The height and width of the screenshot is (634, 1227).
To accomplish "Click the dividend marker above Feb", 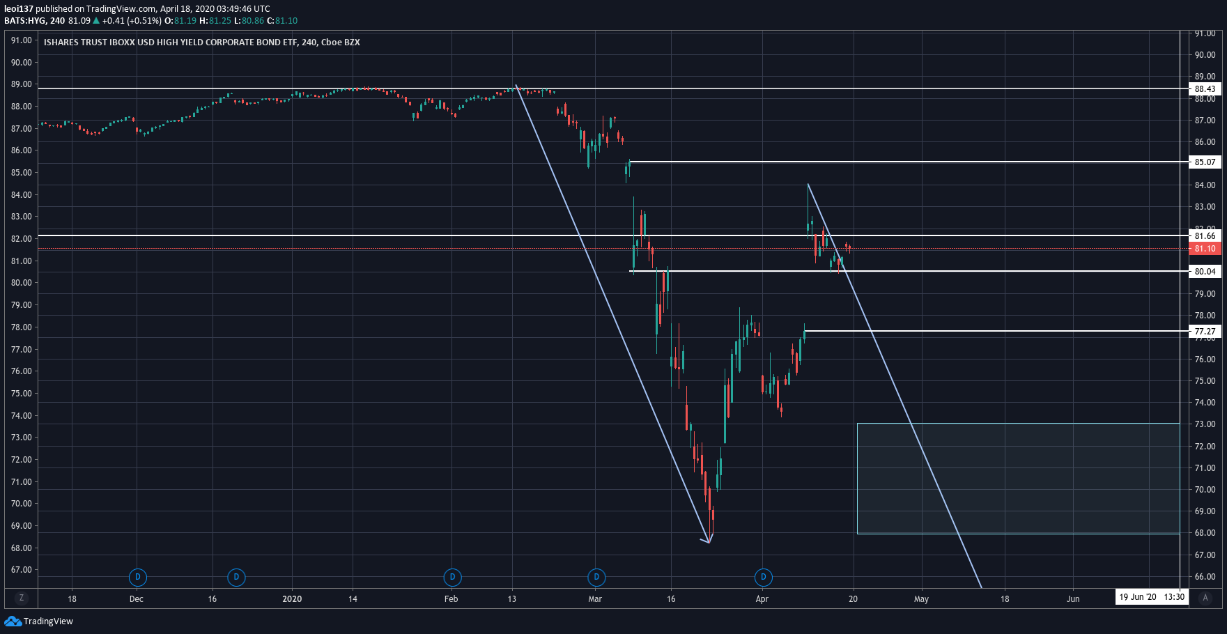I will (x=453, y=577).
